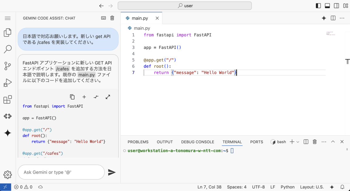Image resolution: width=350 pixels, height=191 pixels.
Task: Open the Search view in activity bar
Action: pos(8,49)
